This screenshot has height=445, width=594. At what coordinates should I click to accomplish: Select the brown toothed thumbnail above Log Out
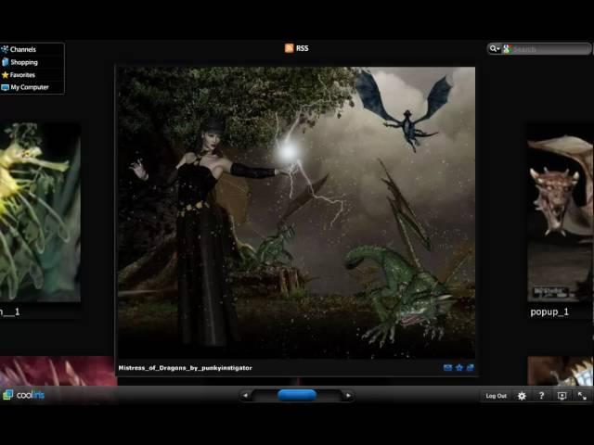[561, 371]
